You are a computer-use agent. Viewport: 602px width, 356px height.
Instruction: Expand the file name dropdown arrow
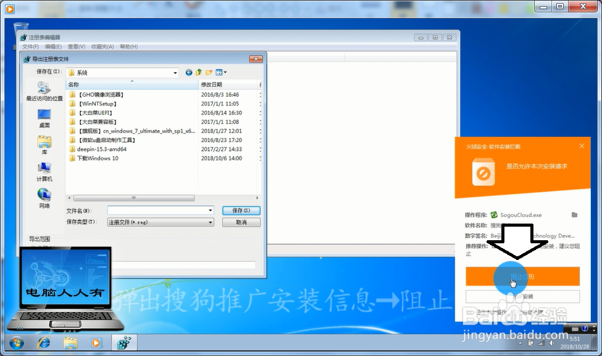pos(211,210)
